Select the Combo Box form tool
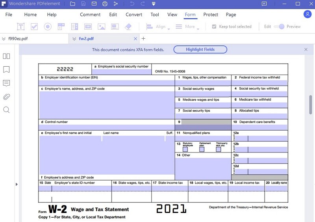Viewport: 315px width, 222px height. point(61,26)
